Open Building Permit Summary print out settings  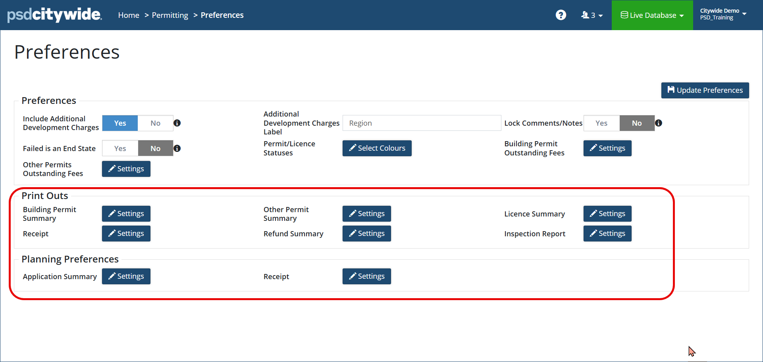[x=126, y=214]
